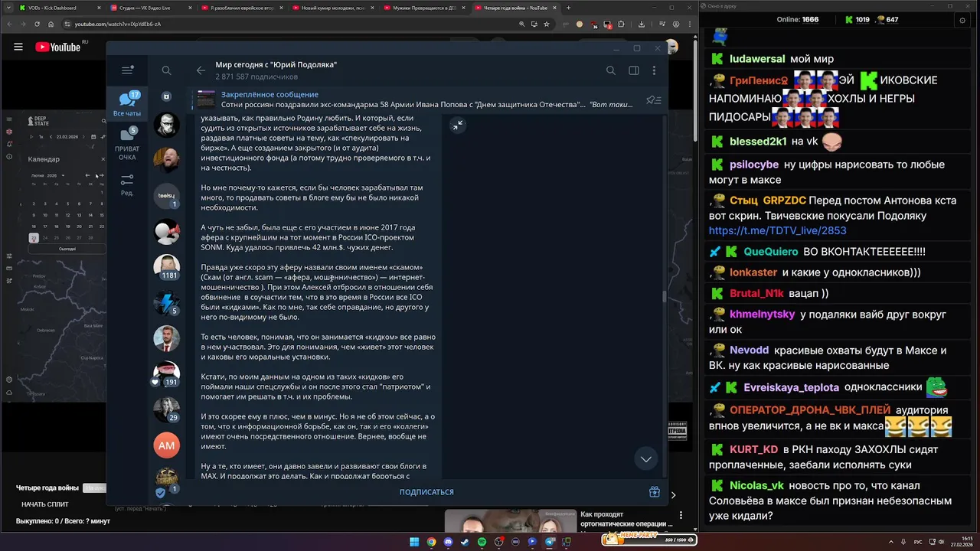Open chat link t.me/TDTV_live/2853
Screen dimensions: 980x551
(x=778, y=230)
